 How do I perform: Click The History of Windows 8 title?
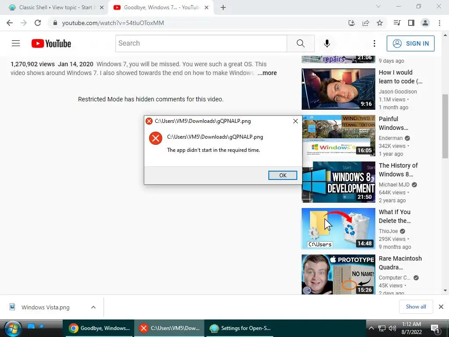click(398, 170)
